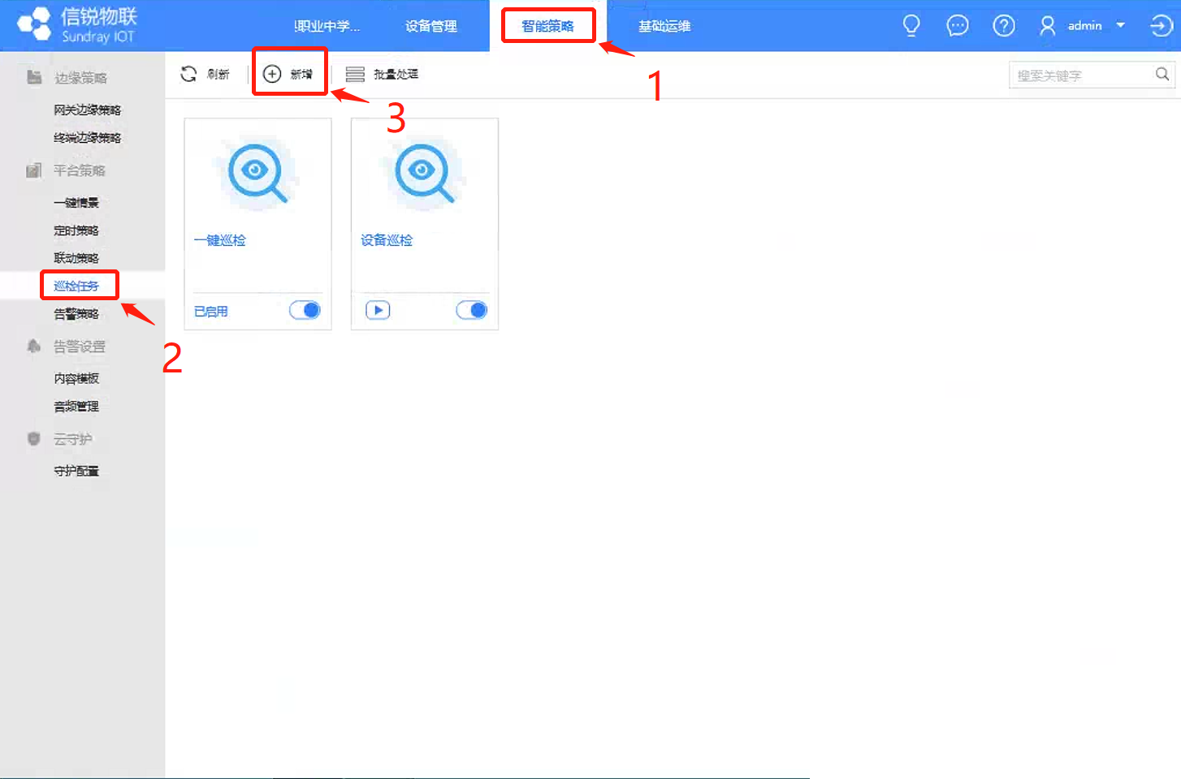Open 定时策略 in the sidebar
Image resolution: width=1181 pixels, height=779 pixels.
coord(76,230)
